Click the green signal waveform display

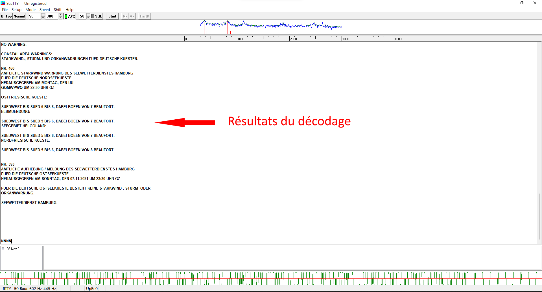[271, 278]
